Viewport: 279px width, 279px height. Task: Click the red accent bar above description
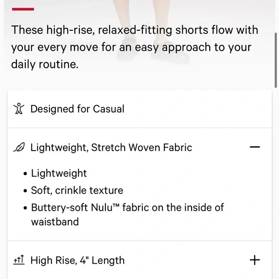click(x=23, y=9)
